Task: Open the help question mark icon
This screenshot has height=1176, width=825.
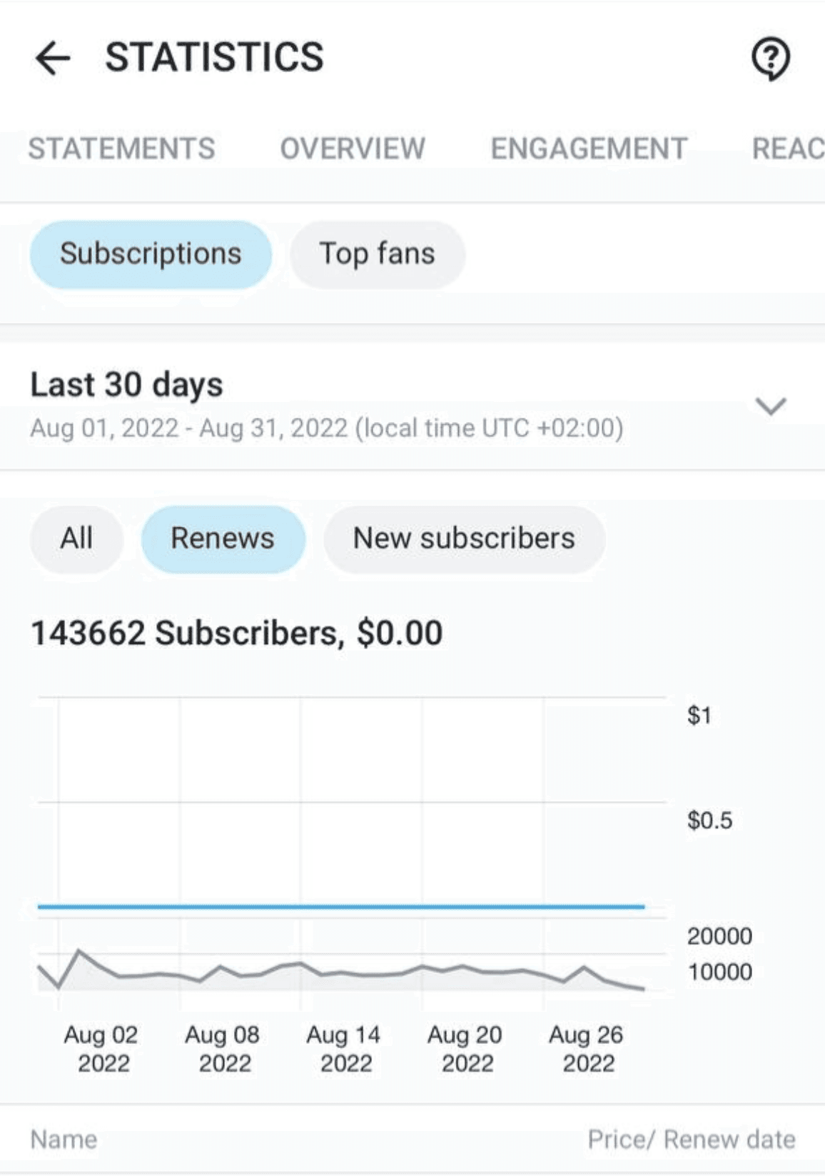Action: 770,59
